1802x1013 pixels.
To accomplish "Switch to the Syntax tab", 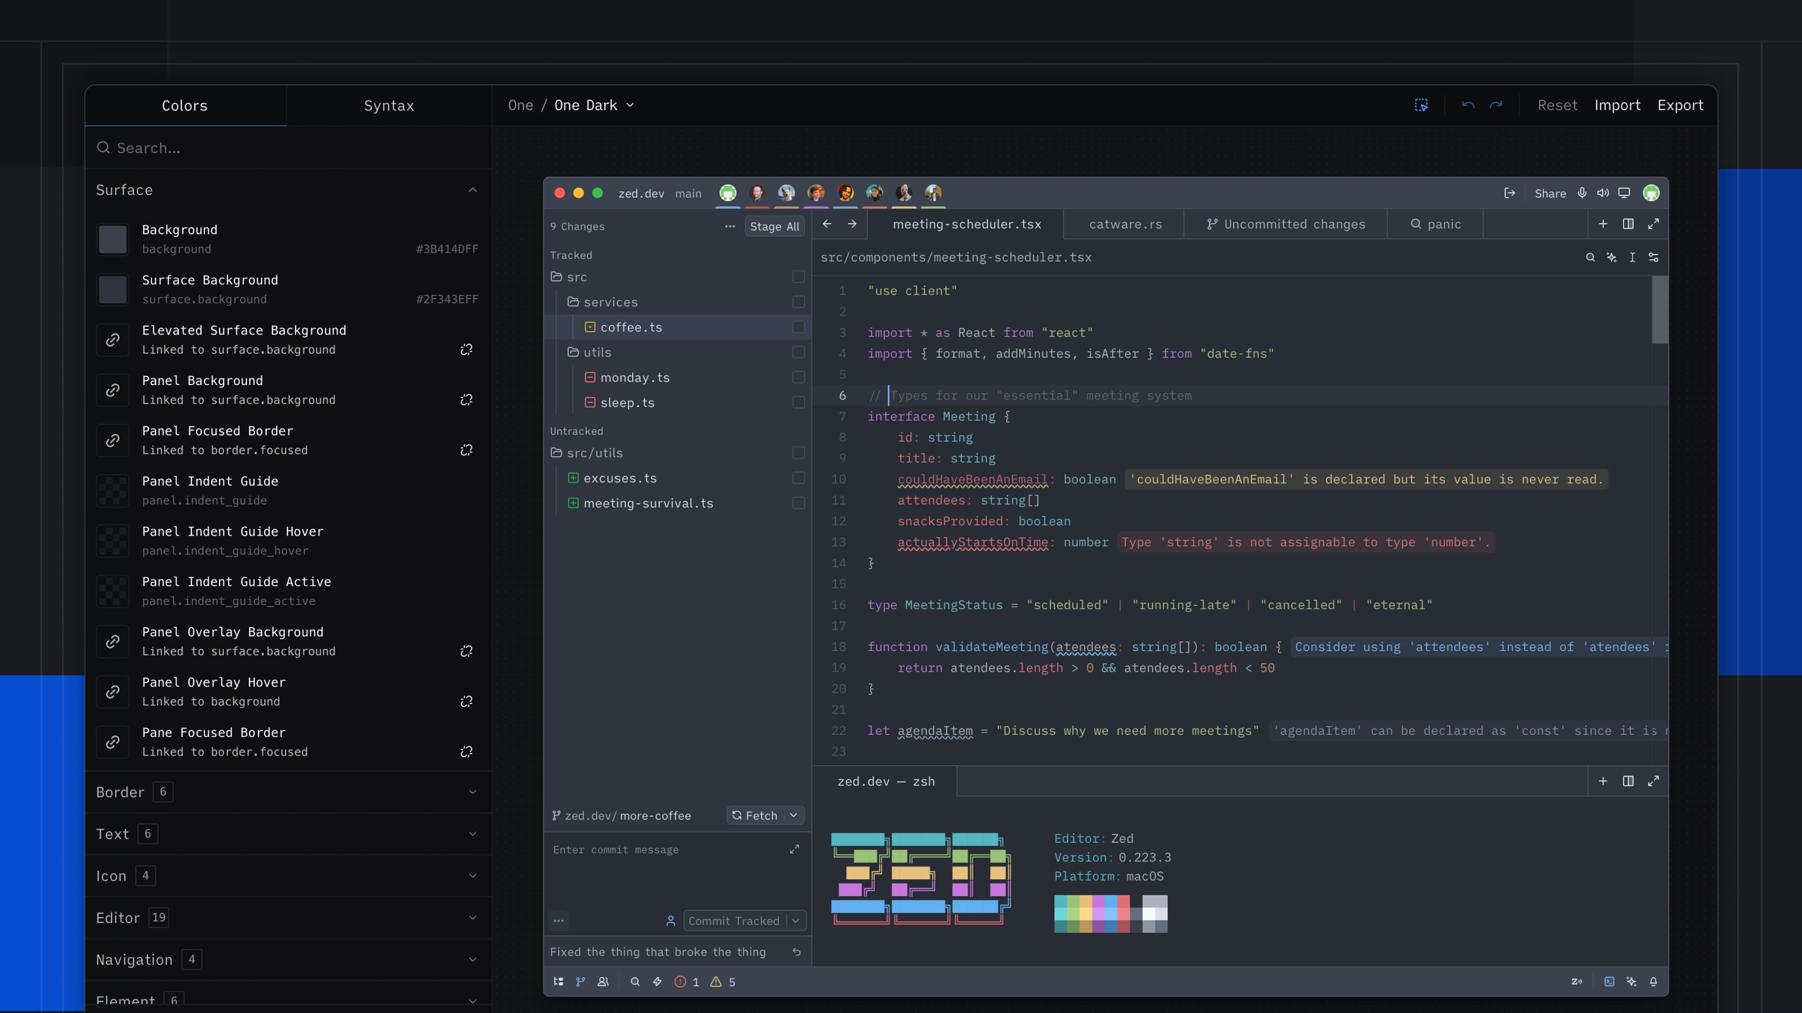I will pyautogui.click(x=389, y=105).
